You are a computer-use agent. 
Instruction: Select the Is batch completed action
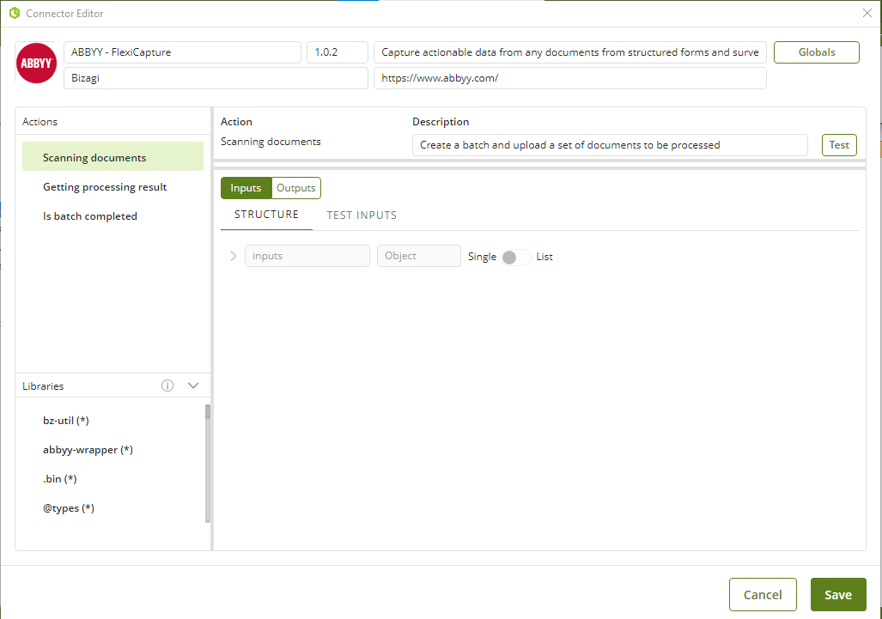(x=113, y=215)
